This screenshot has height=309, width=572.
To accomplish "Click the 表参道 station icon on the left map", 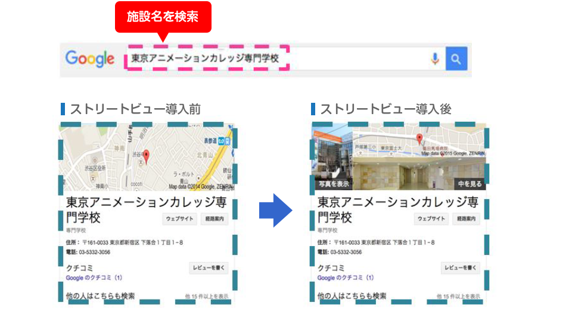I will [224, 141].
